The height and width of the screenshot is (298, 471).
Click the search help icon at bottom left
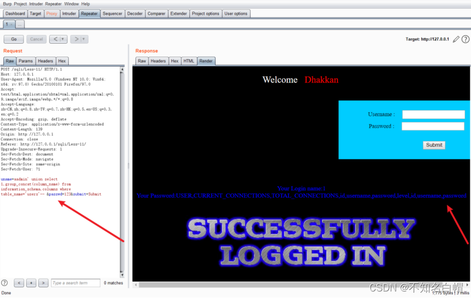point(4,283)
